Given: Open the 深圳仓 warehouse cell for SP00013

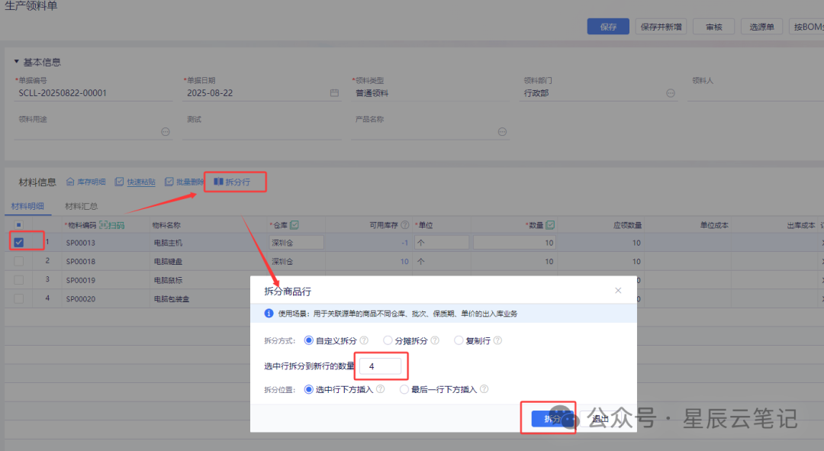Looking at the screenshot, I should 297,243.
